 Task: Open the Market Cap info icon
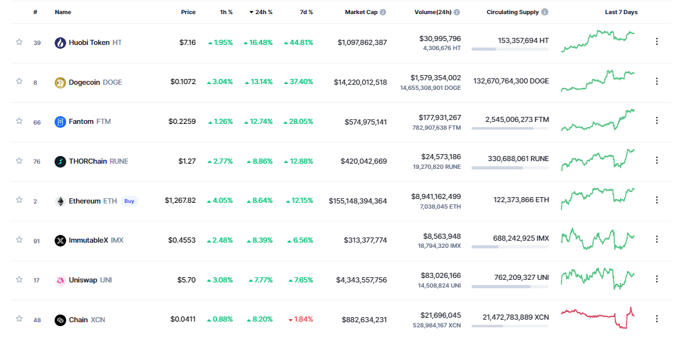coord(383,12)
